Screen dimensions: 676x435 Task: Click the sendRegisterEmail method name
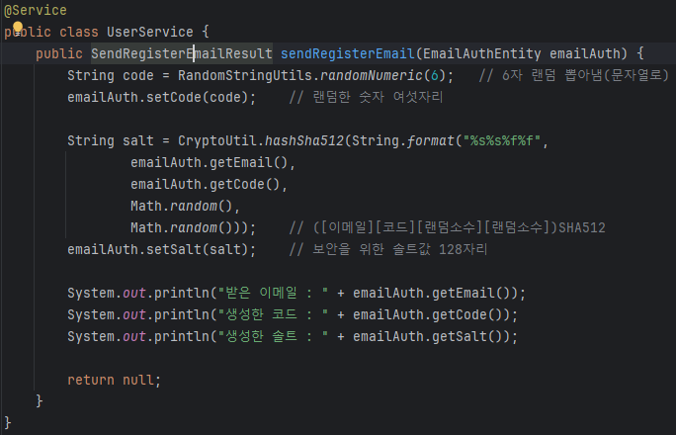click(x=348, y=54)
